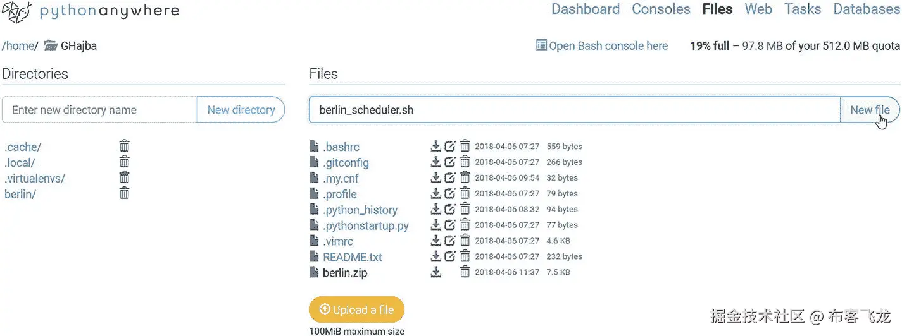Open the README.txt file link

tap(353, 257)
